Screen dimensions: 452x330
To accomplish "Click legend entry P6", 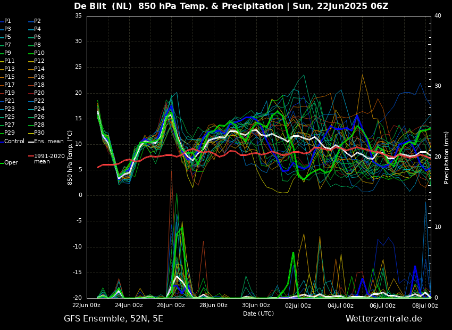I will point(35,37).
